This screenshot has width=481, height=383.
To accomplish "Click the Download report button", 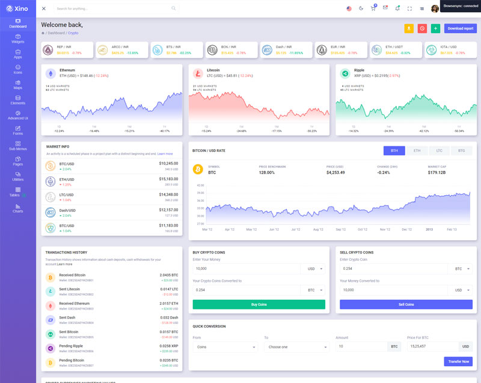I will [x=461, y=28].
